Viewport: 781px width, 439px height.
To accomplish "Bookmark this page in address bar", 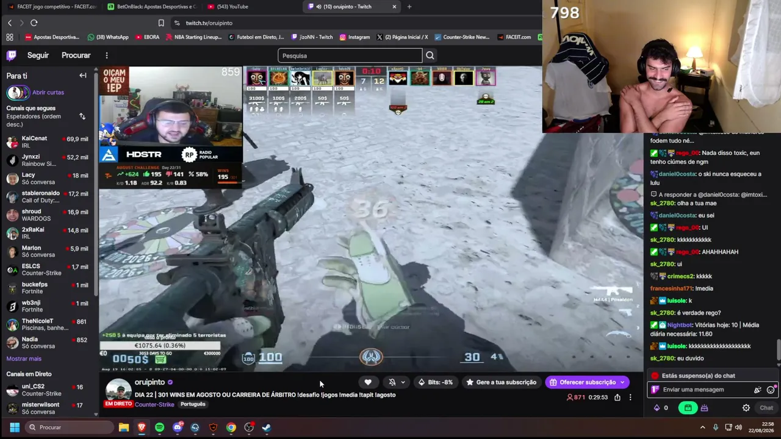I will pos(161,23).
